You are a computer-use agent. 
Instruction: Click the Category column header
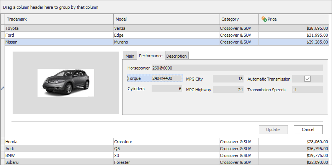tap(239, 19)
